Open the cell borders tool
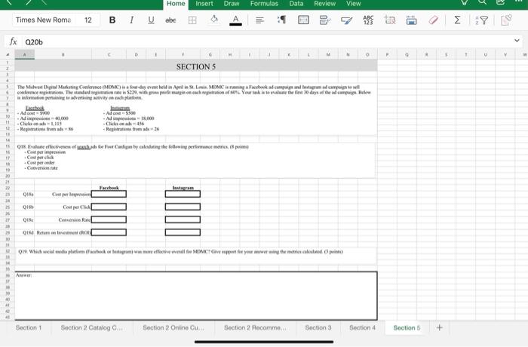This screenshot has width=528, height=347. [192, 20]
